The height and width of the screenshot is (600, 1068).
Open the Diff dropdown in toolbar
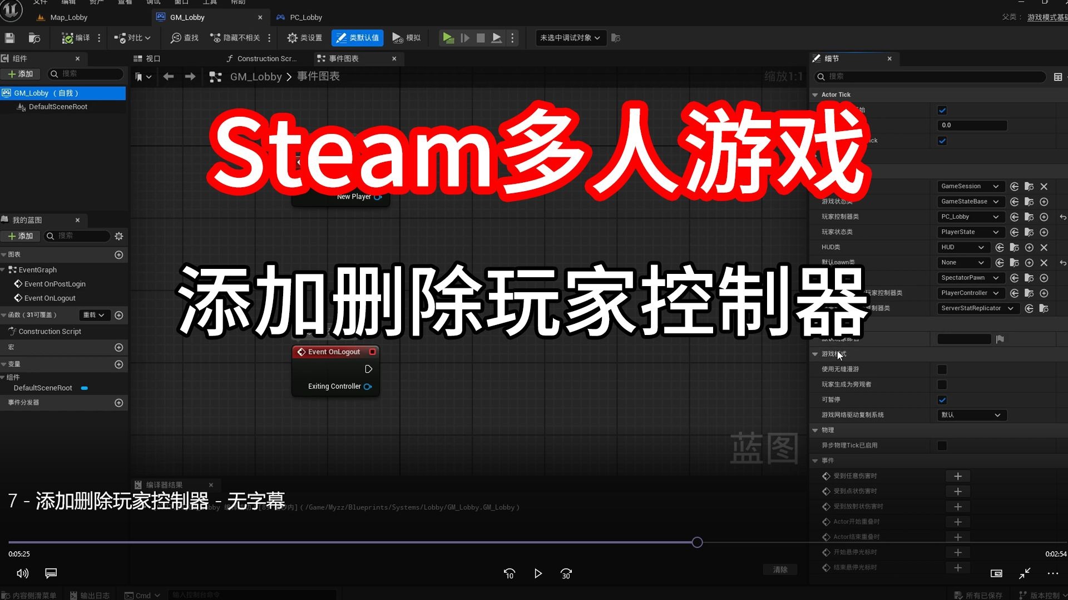point(132,38)
